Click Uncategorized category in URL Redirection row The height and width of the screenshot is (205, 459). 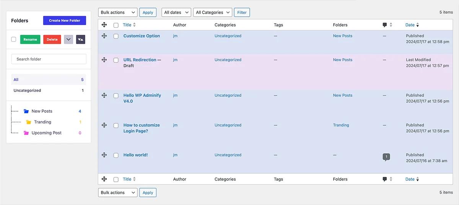click(228, 60)
